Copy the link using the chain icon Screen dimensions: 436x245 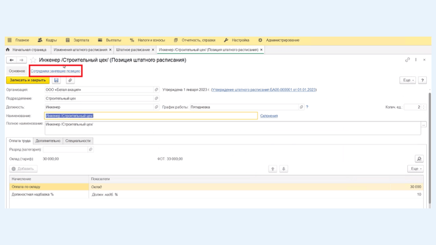pos(407,60)
